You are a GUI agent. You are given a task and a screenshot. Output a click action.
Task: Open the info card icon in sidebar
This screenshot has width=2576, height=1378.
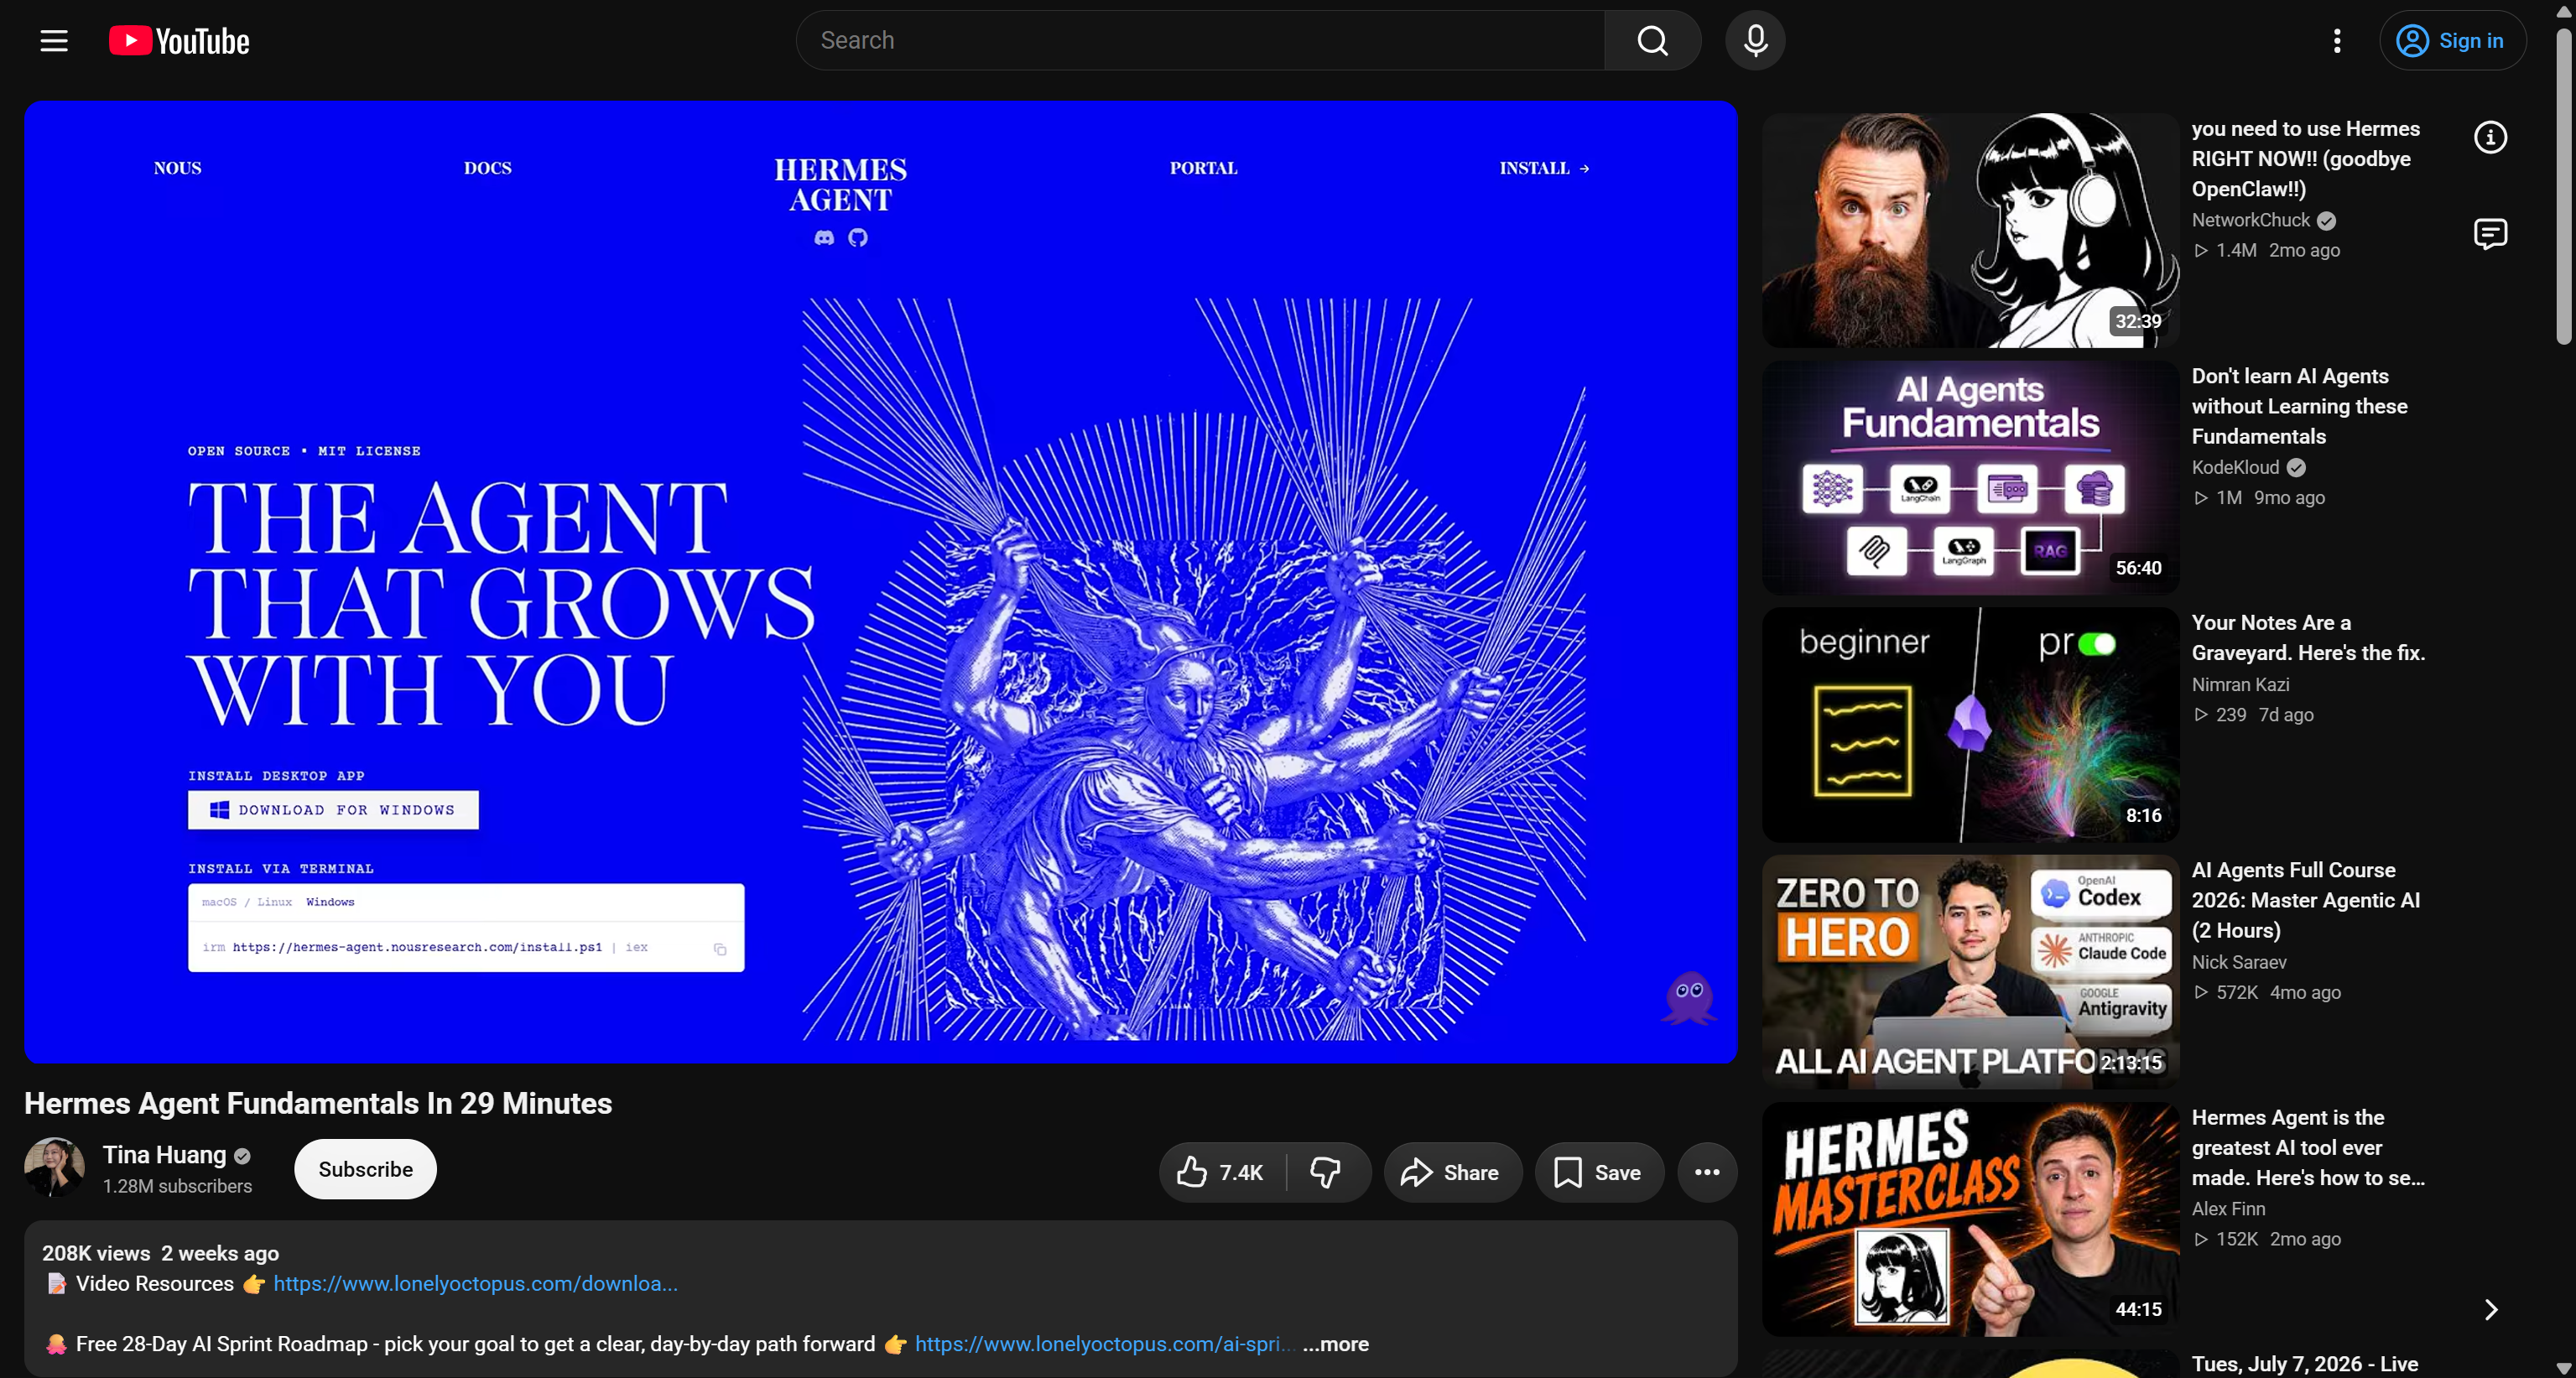tap(2490, 137)
